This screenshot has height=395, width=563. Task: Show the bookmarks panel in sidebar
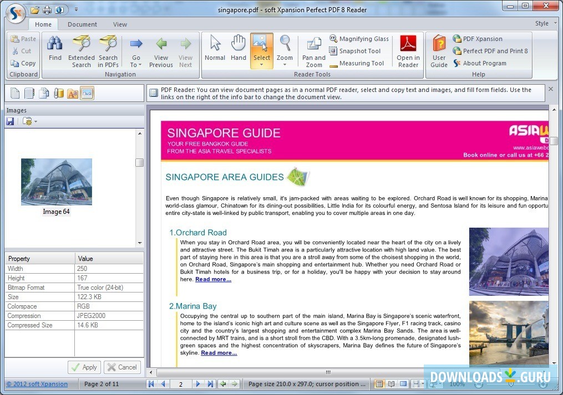point(29,93)
